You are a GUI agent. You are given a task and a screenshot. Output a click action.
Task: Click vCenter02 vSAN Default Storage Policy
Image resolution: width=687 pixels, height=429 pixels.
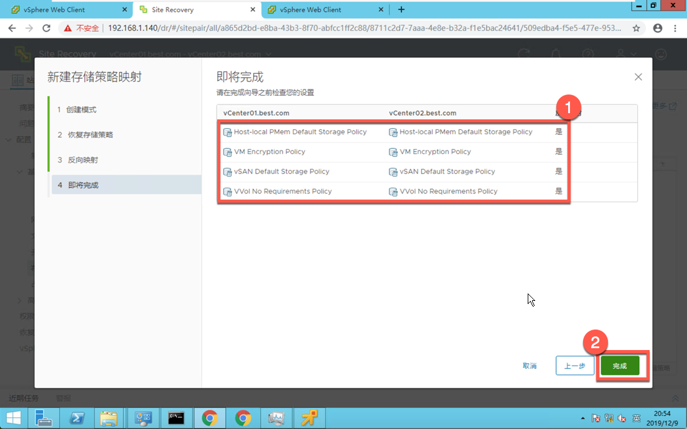pos(447,171)
